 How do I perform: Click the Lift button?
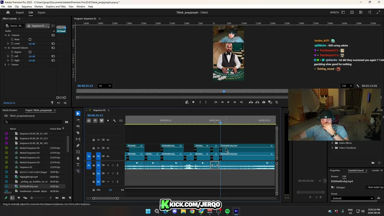(x=251, y=102)
